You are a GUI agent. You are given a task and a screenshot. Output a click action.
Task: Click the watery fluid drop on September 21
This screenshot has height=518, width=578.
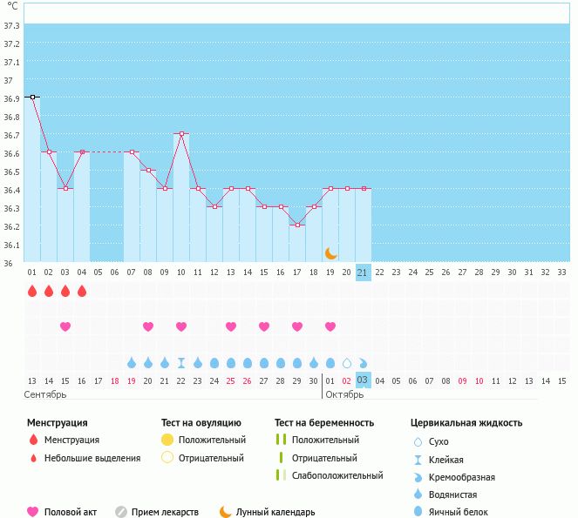pyautogui.click(x=165, y=363)
